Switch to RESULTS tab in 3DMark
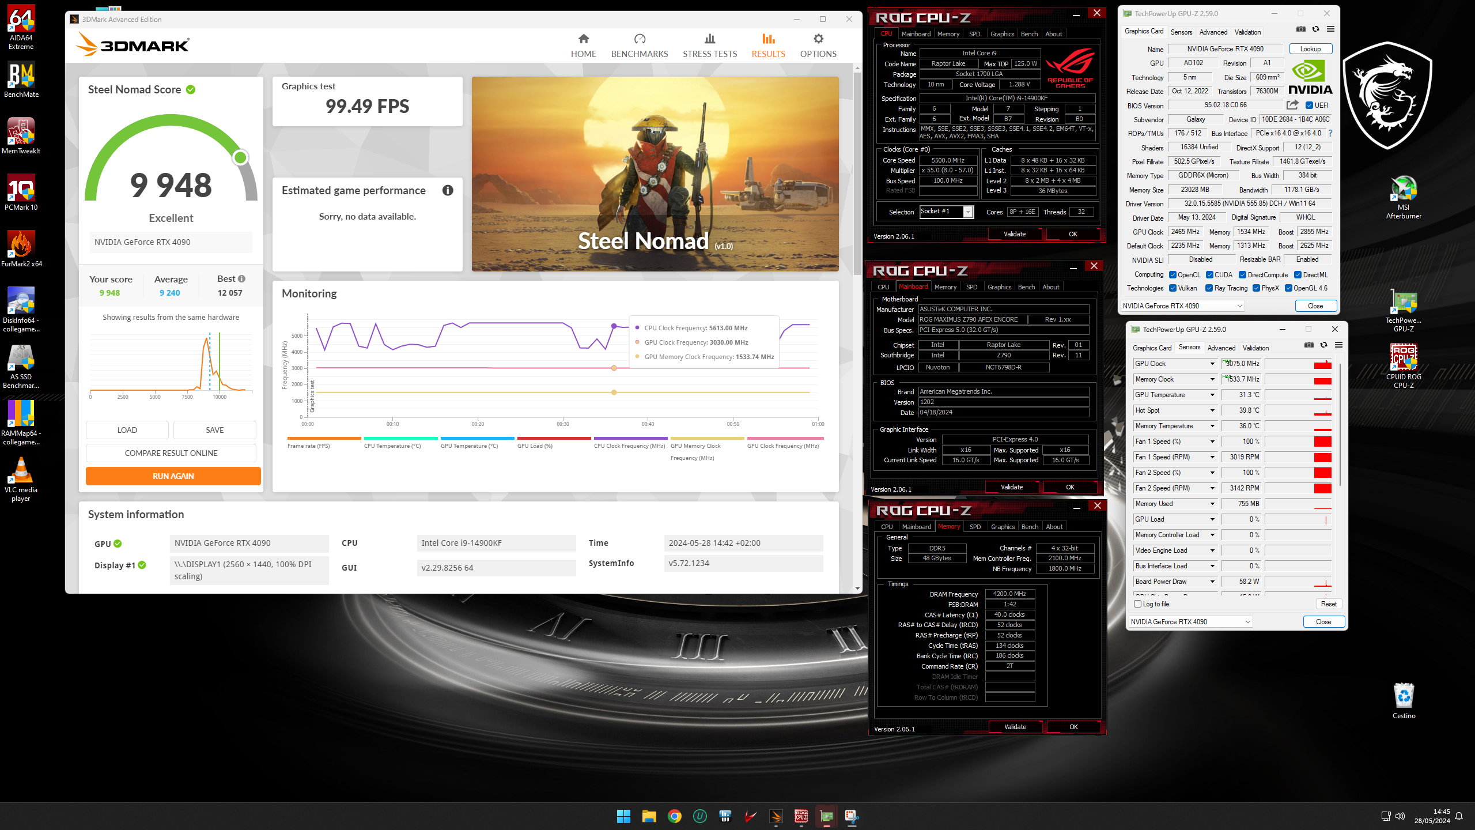The width and height of the screenshot is (1475, 830). tap(768, 46)
